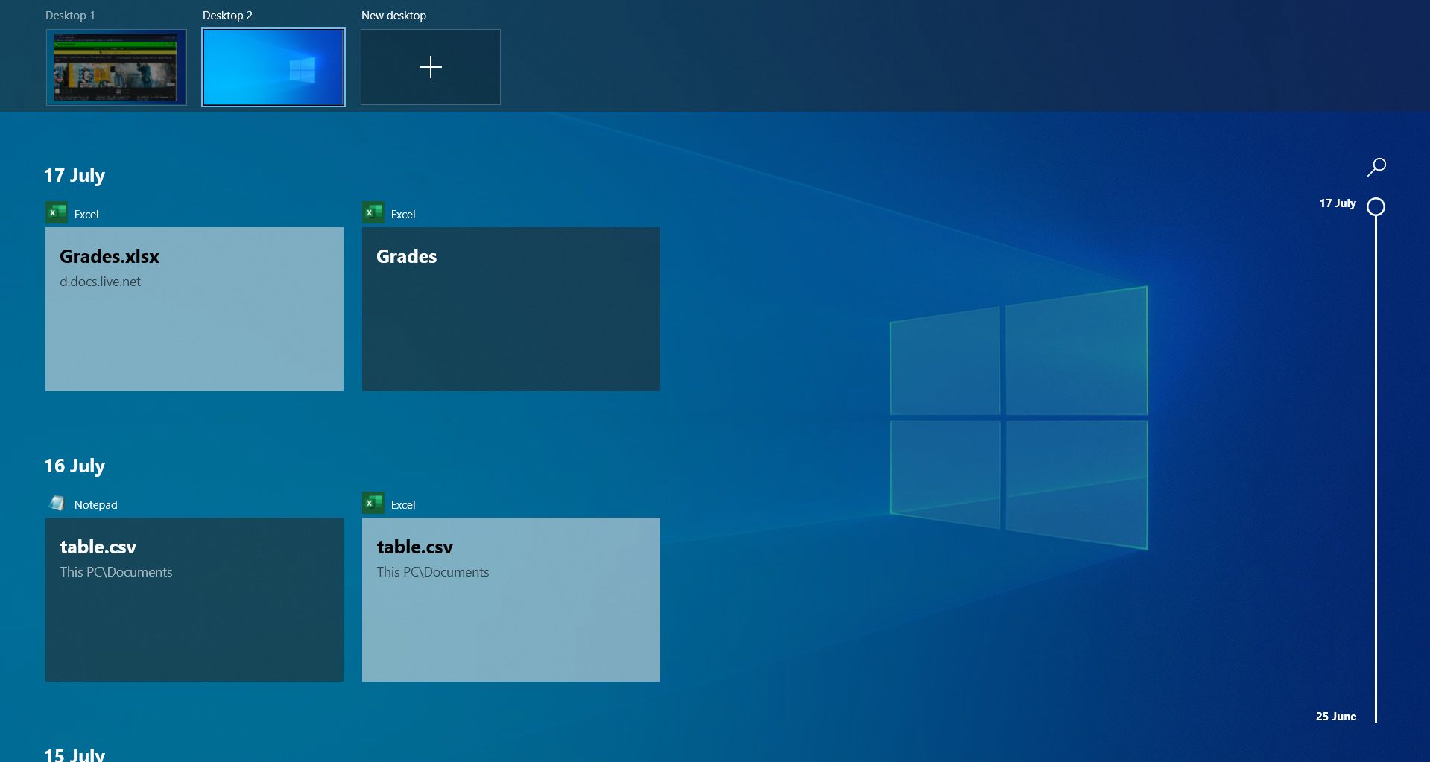Switch to Desktop 1

pos(116,67)
